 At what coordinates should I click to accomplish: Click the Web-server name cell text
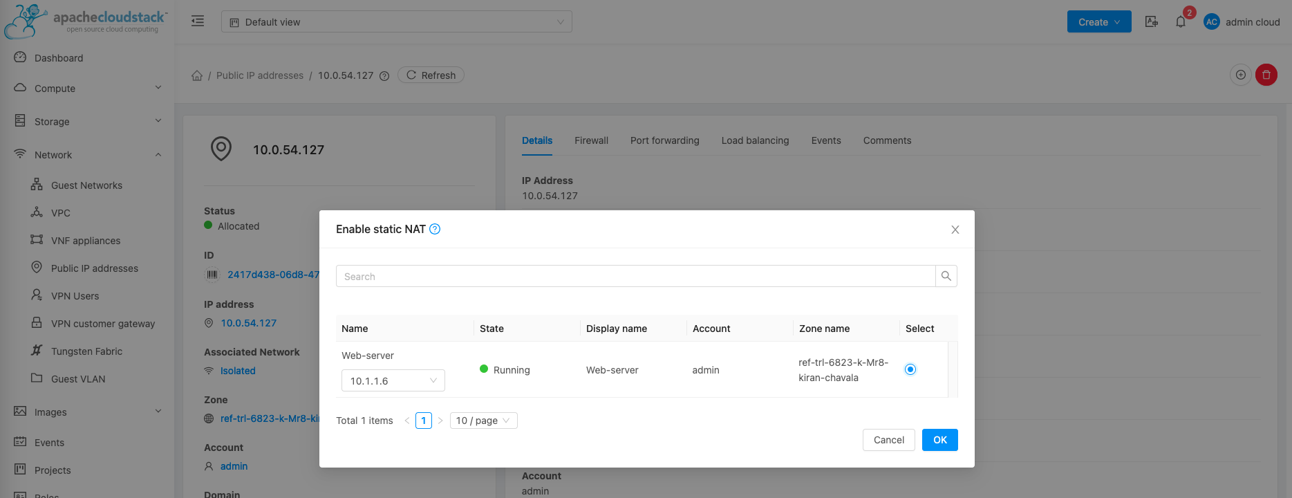pyautogui.click(x=368, y=356)
